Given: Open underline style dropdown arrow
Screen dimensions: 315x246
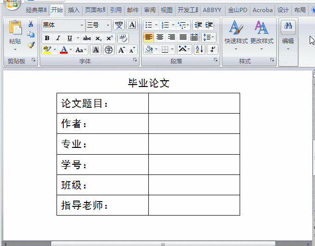Looking at the screenshot, I should (x=78, y=38).
